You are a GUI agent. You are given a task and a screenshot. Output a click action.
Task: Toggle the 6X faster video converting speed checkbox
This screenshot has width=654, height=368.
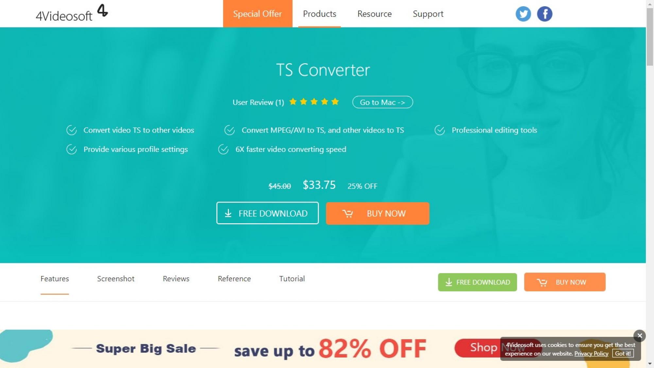click(x=223, y=149)
